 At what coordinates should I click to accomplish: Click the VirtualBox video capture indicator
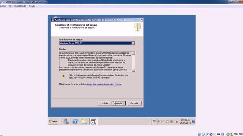click(219, 134)
